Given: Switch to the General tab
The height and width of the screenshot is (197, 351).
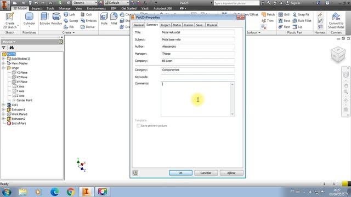Looking at the screenshot, I should tap(139, 25).
